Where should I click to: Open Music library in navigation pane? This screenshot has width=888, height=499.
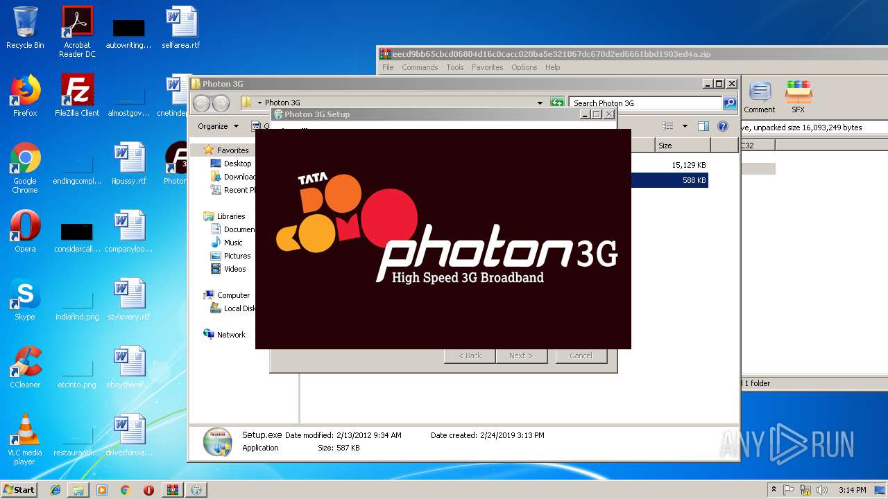point(233,243)
